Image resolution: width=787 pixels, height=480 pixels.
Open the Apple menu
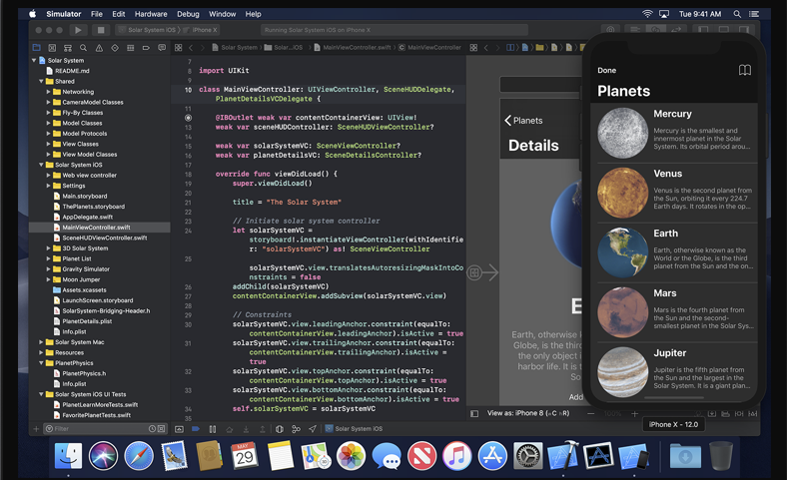click(33, 14)
